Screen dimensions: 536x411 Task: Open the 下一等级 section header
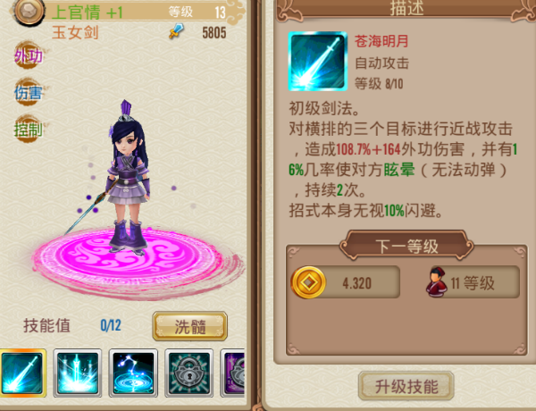tap(406, 246)
